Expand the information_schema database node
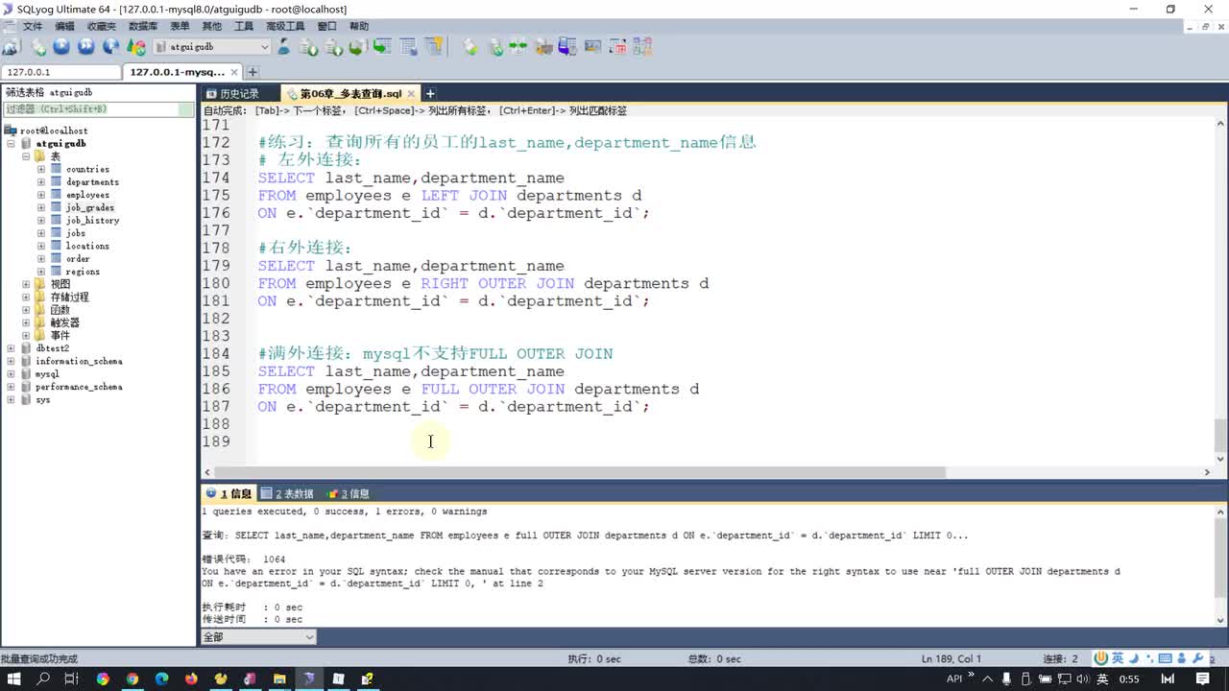 11,361
